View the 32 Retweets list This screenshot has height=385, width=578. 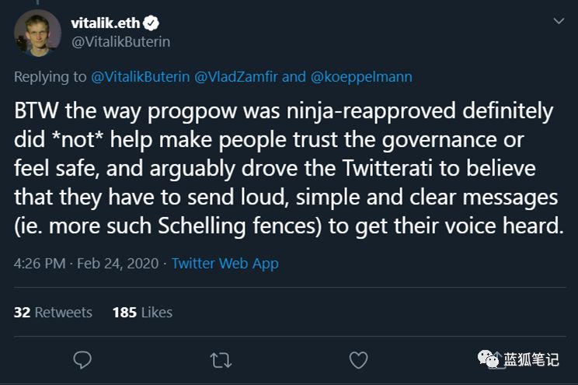tap(53, 312)
